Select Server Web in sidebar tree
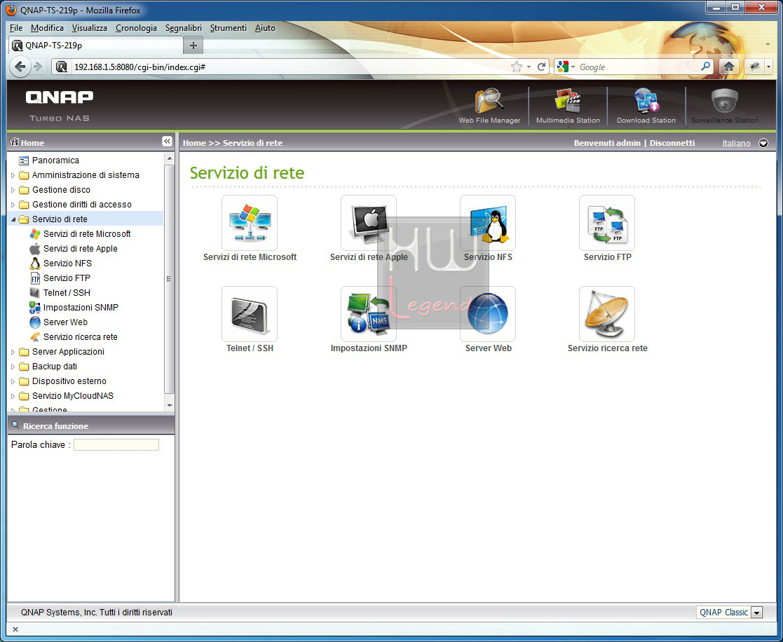 [x=65, y=322]
